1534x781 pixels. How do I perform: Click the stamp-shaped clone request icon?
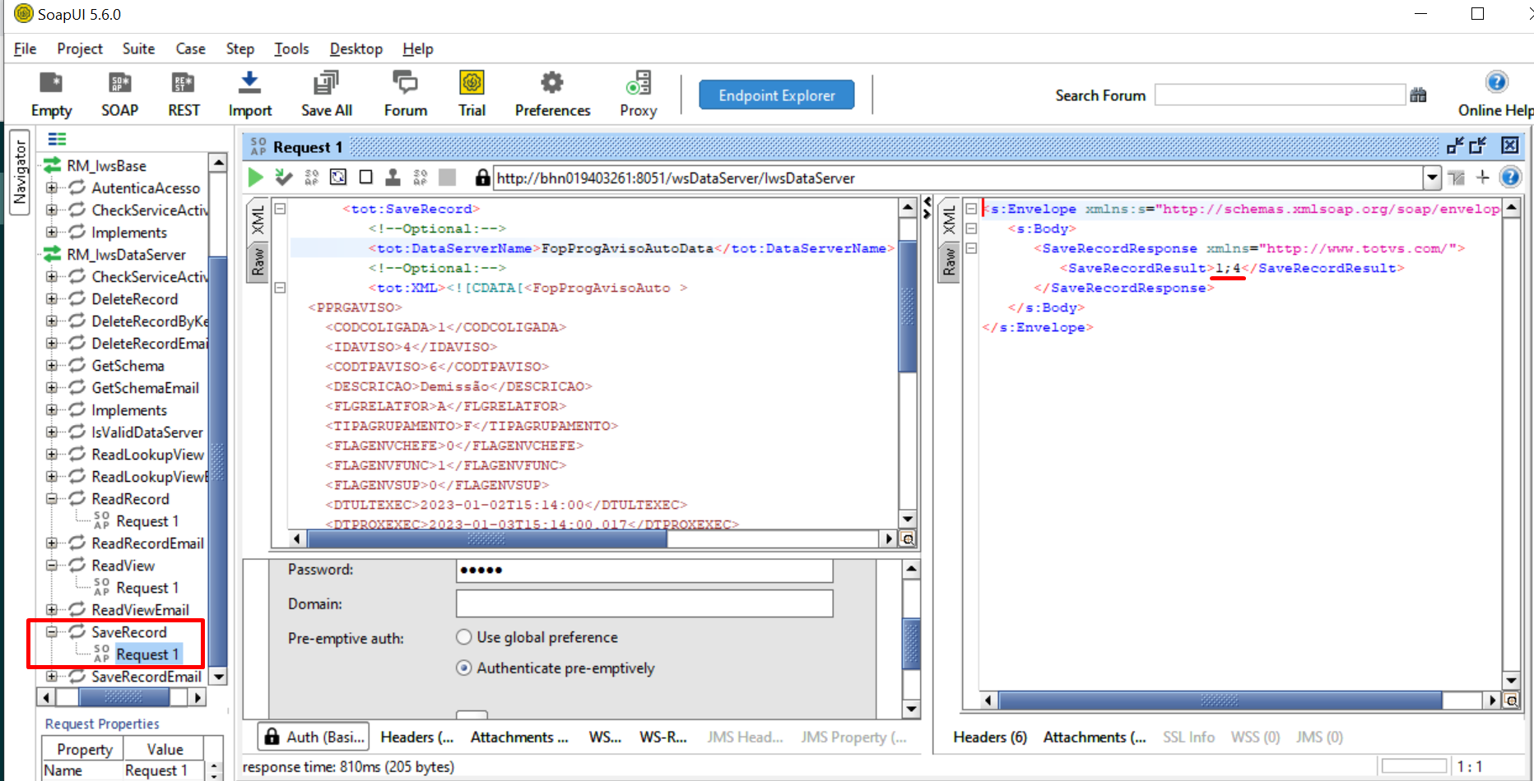click(x=393, y=177)
